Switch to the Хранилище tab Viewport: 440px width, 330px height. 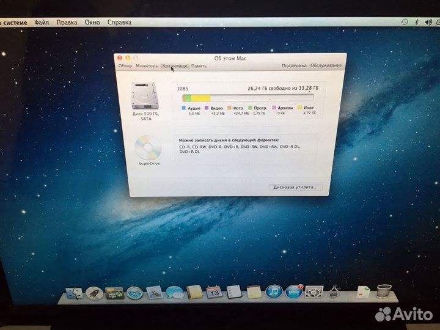click(x=175, y=66)
